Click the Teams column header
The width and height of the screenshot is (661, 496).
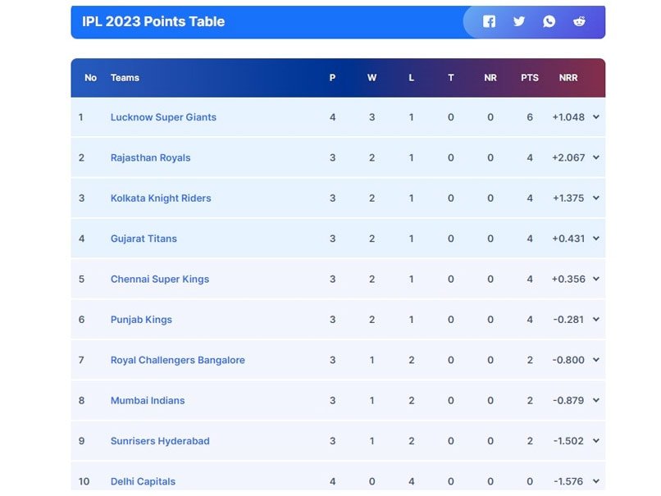[x=125, y=78]
